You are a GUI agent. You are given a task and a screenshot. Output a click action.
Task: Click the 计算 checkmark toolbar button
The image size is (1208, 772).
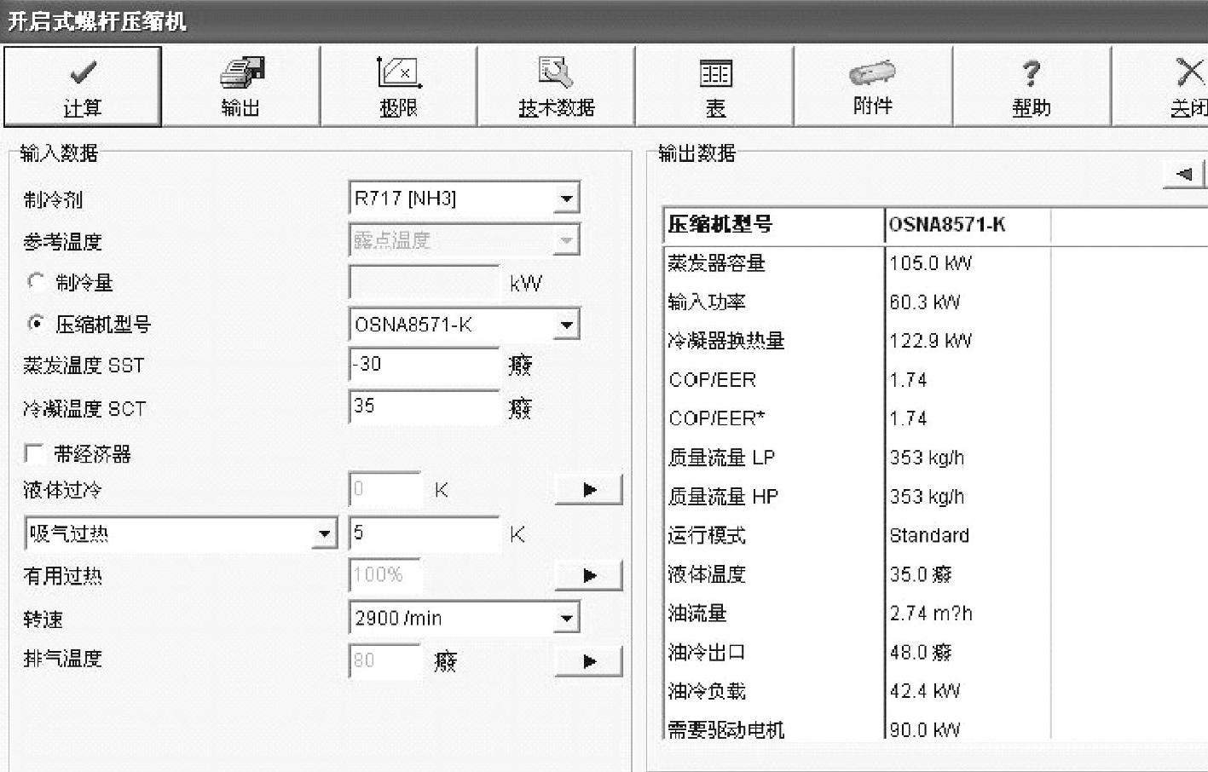pos(82,87)
